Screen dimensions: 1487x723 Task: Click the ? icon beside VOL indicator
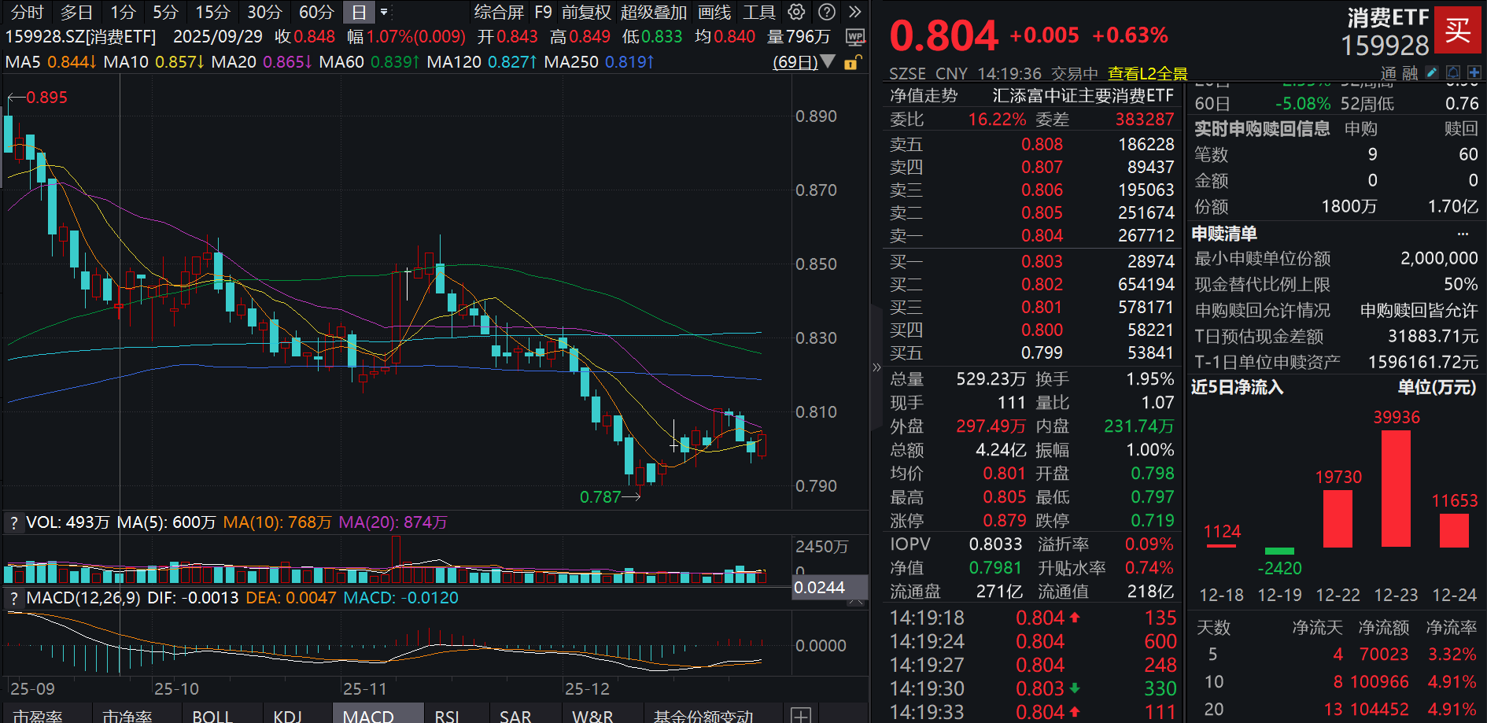pyautogui.click(x=13, y=522)
